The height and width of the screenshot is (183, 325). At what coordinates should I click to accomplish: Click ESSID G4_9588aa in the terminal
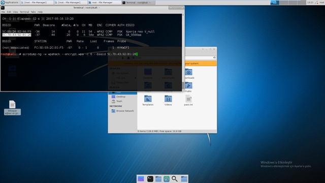134,35
